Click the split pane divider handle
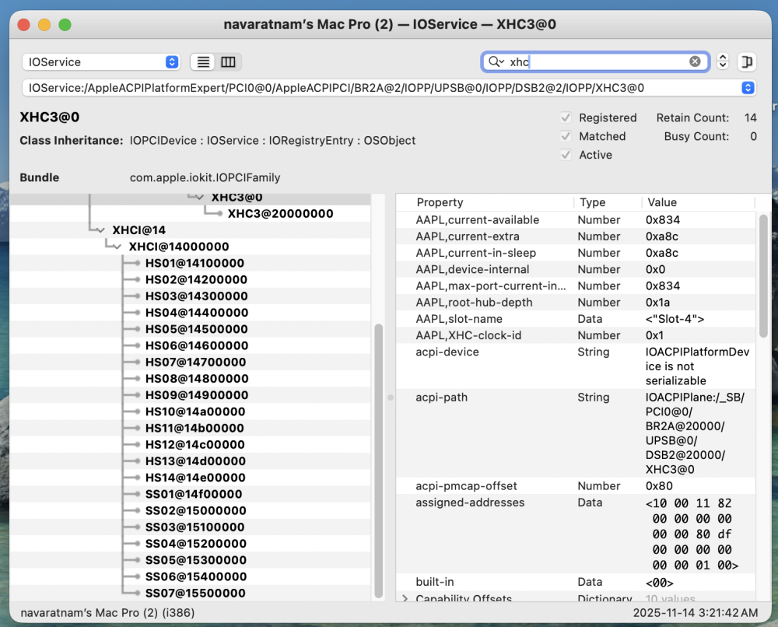778x627 pixels. [x=391, y=398]
